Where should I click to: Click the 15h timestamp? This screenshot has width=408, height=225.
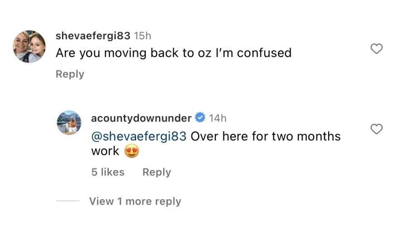coord(142,36)
